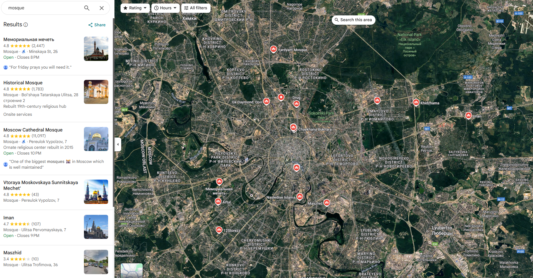Click the pin south of Kremlin center

296,168
